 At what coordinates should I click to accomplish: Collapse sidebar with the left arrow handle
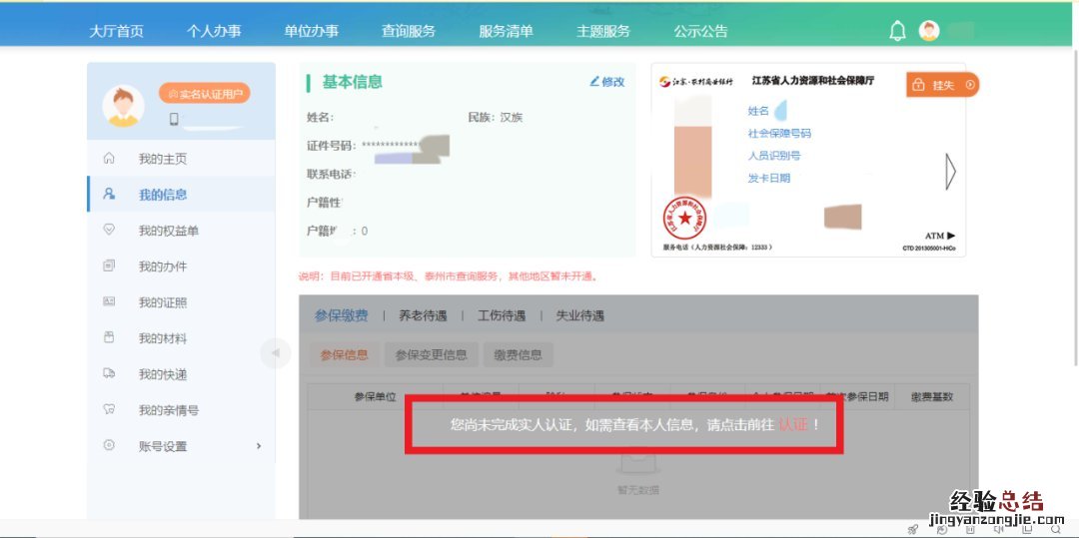[274, 352]
